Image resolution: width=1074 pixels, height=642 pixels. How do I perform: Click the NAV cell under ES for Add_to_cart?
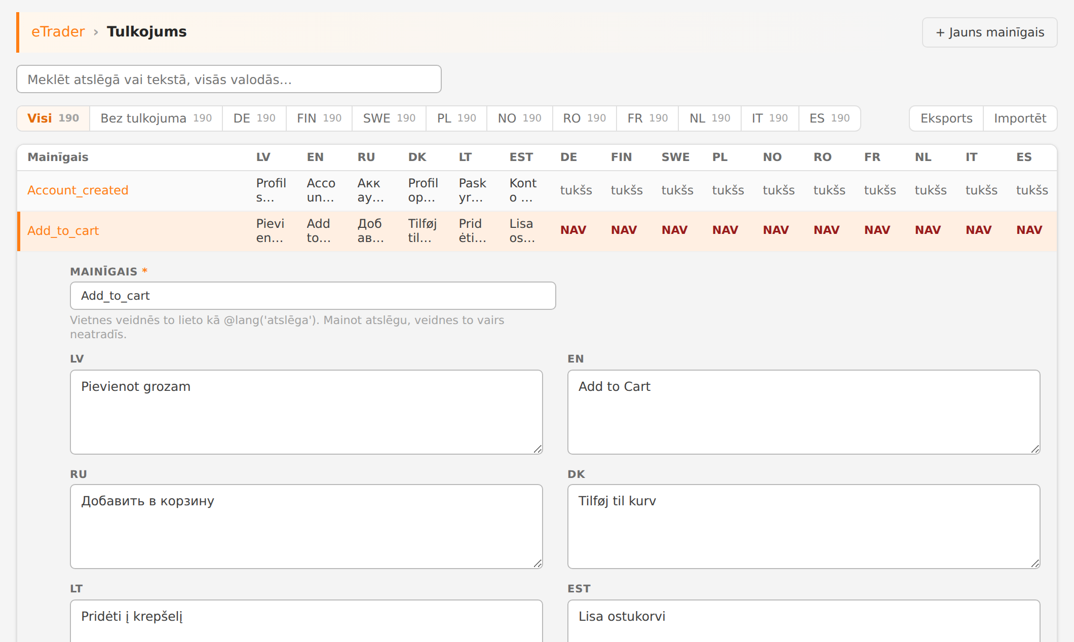[x=1029, y=230]
